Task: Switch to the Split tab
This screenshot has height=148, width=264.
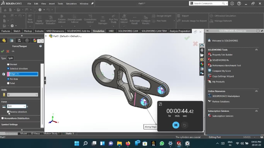Action: click(10, 58)
